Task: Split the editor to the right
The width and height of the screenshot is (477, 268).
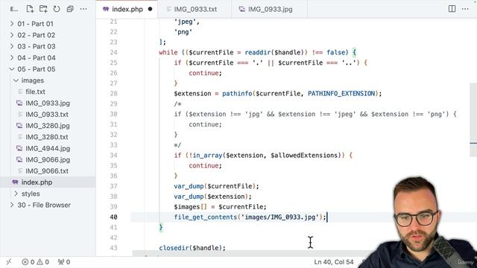Action: (x=452, y=9)
